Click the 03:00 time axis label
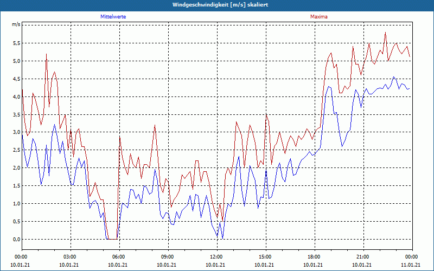 71,257
